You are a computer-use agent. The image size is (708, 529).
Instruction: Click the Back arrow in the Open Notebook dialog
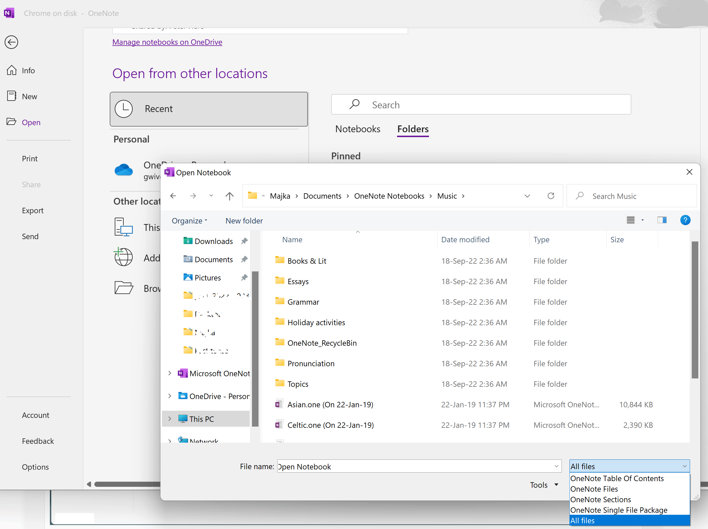[173, 196]
